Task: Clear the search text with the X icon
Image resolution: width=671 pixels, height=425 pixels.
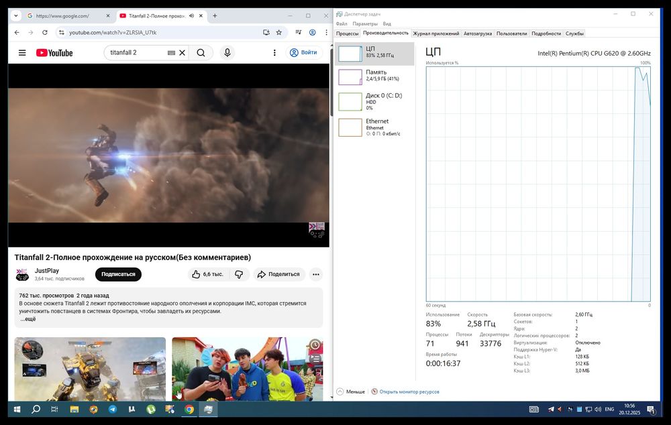Action: click(x=182, y=53)
